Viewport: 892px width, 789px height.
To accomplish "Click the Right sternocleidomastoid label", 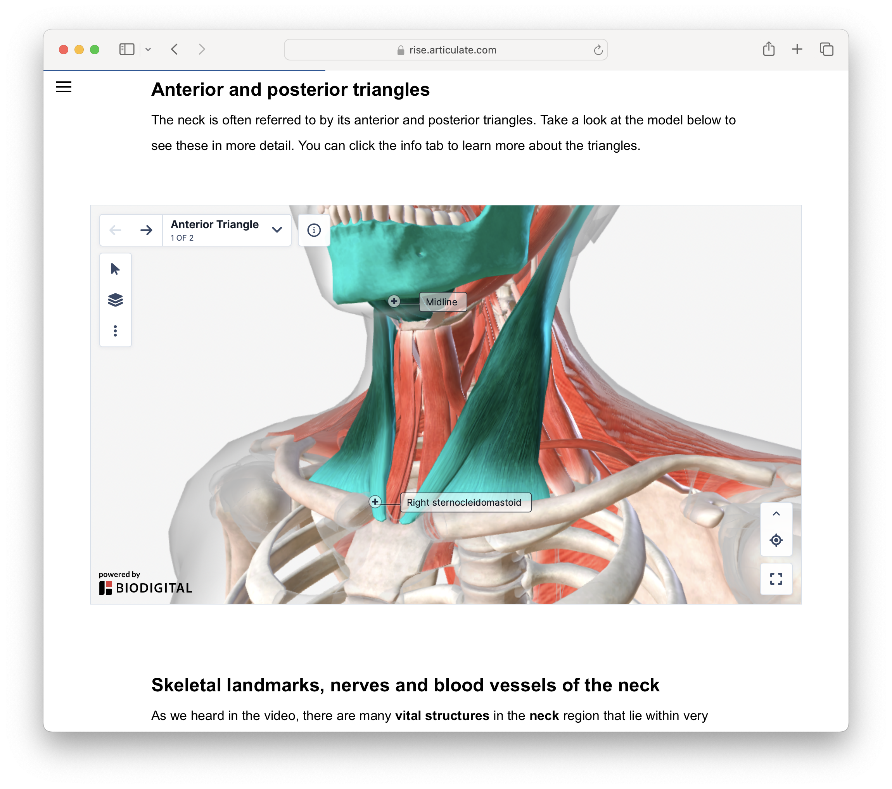I will coord(465,503).
